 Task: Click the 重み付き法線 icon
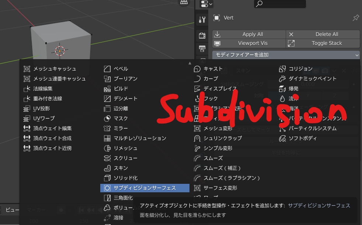click(x=27, y=99)
